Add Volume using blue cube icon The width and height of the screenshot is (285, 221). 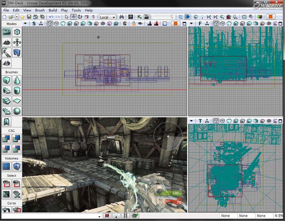click(17, 166)
